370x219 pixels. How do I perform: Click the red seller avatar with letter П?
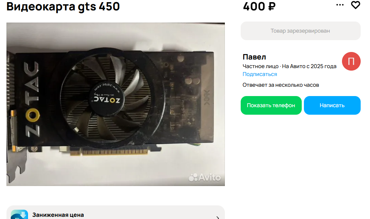pyautogui.click(x=351, y=61)
